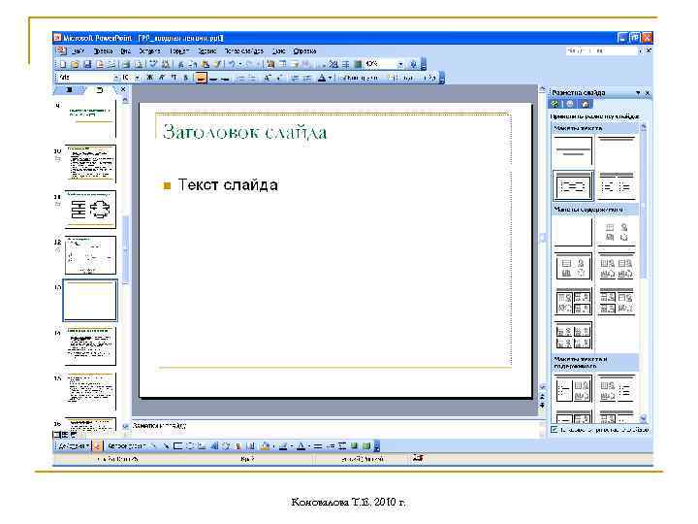Open the fill color dropdown arrow on the drawing toolbar
This screenshot has width=698, height=524.
pos(272,445)
